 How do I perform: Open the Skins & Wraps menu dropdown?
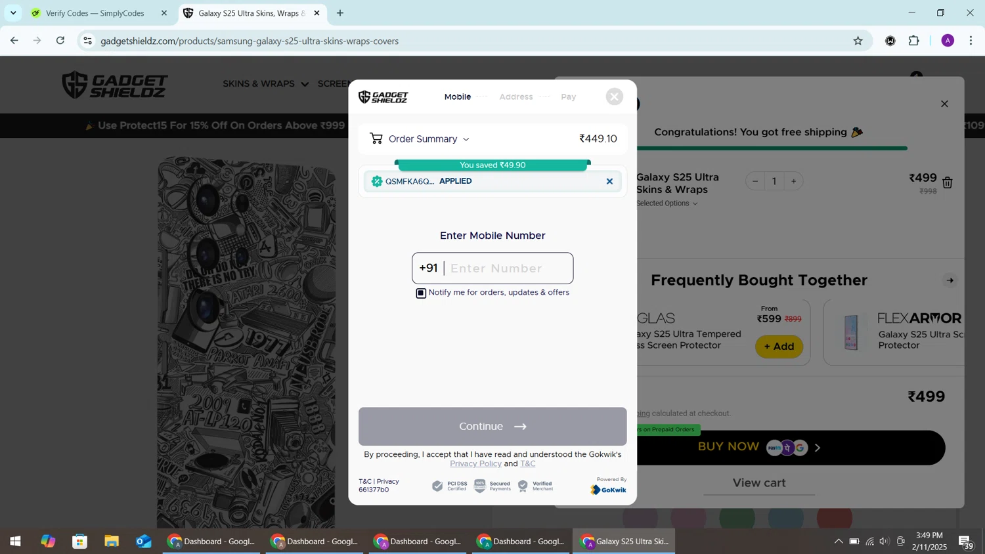click(265, 84)
